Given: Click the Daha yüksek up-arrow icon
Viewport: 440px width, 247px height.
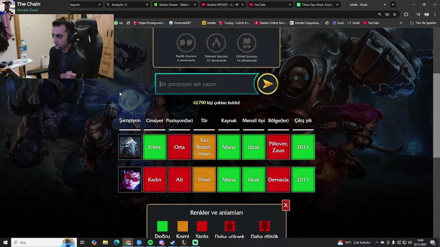Looking at the screenshot, I should [230, 226].
